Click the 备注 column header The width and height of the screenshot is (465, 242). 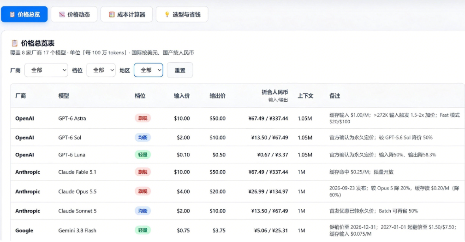coord(335,96)
